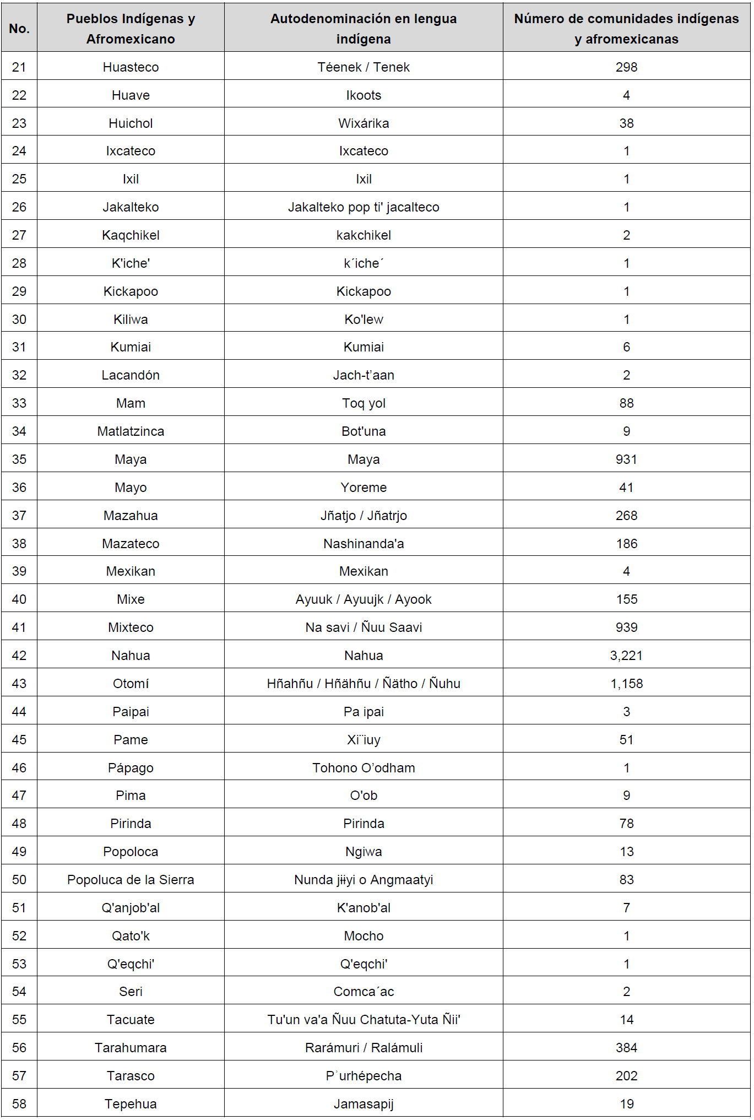Click the 'Rarámuri / Ralámuli' cell
Viewport: 754px width, 1120px height.
click(x=364, y=1048)
